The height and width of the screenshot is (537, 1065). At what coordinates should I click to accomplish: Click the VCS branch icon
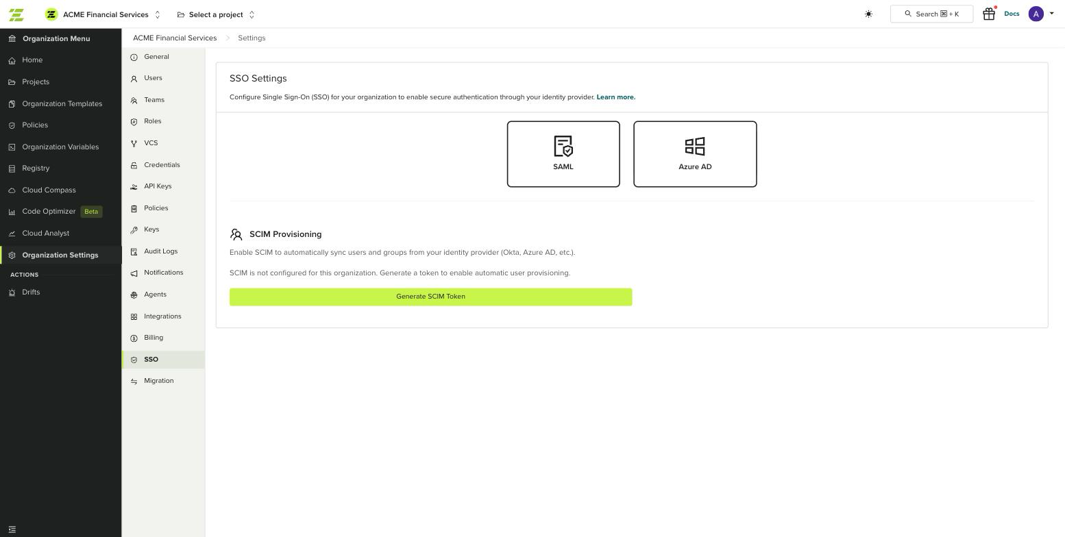[x=134, y=144]
